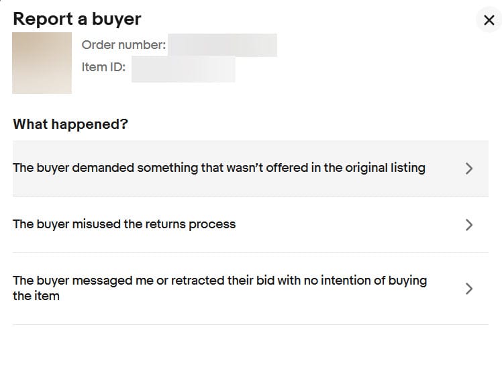
Task: Close the Report a buyer dialog
Action: tap(489, 19)
